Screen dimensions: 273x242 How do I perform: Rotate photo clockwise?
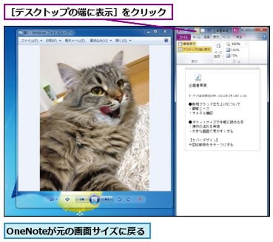click(128, 199)
